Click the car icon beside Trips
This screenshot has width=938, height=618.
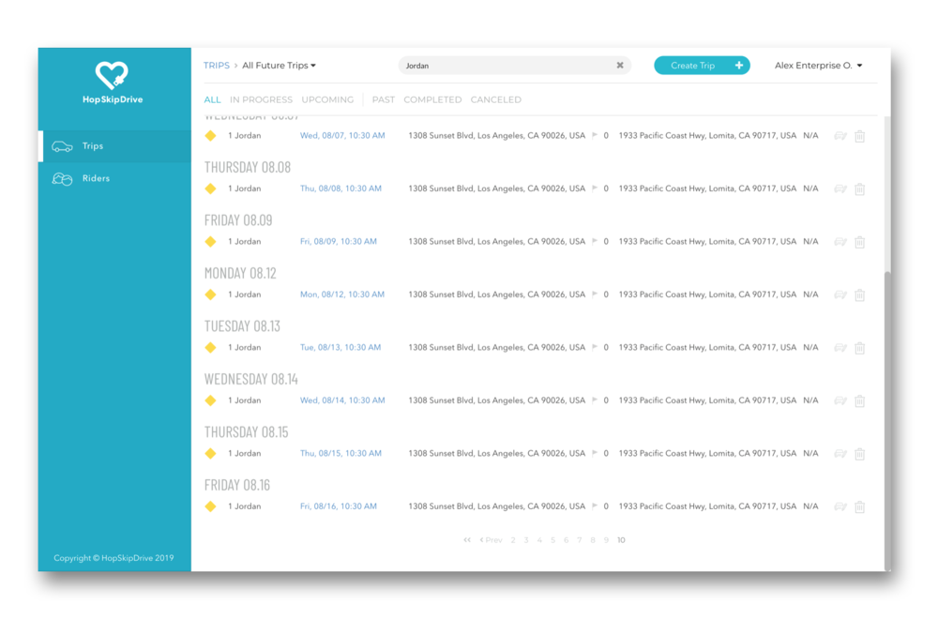62,146
